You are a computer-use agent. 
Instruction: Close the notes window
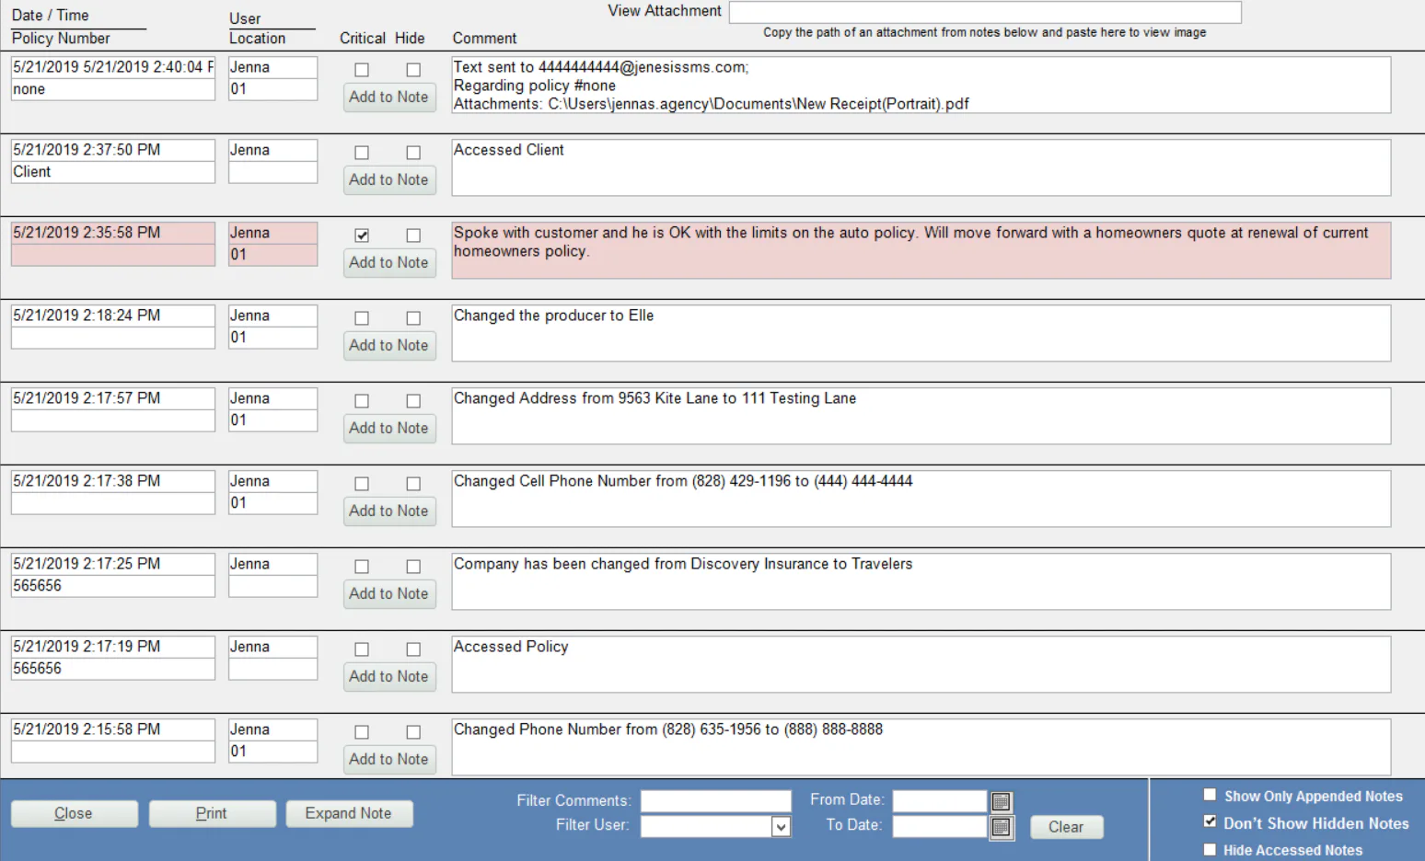point(74,813)
